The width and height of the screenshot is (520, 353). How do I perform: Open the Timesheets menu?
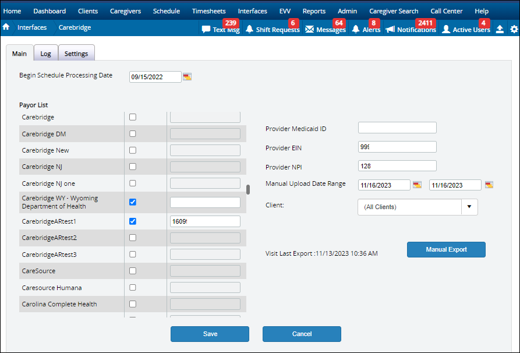click(x=209, y=11)
